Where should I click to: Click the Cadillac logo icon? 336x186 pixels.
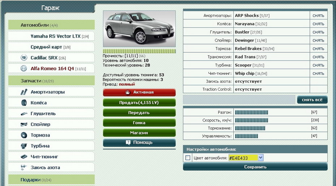coord(24,58)
